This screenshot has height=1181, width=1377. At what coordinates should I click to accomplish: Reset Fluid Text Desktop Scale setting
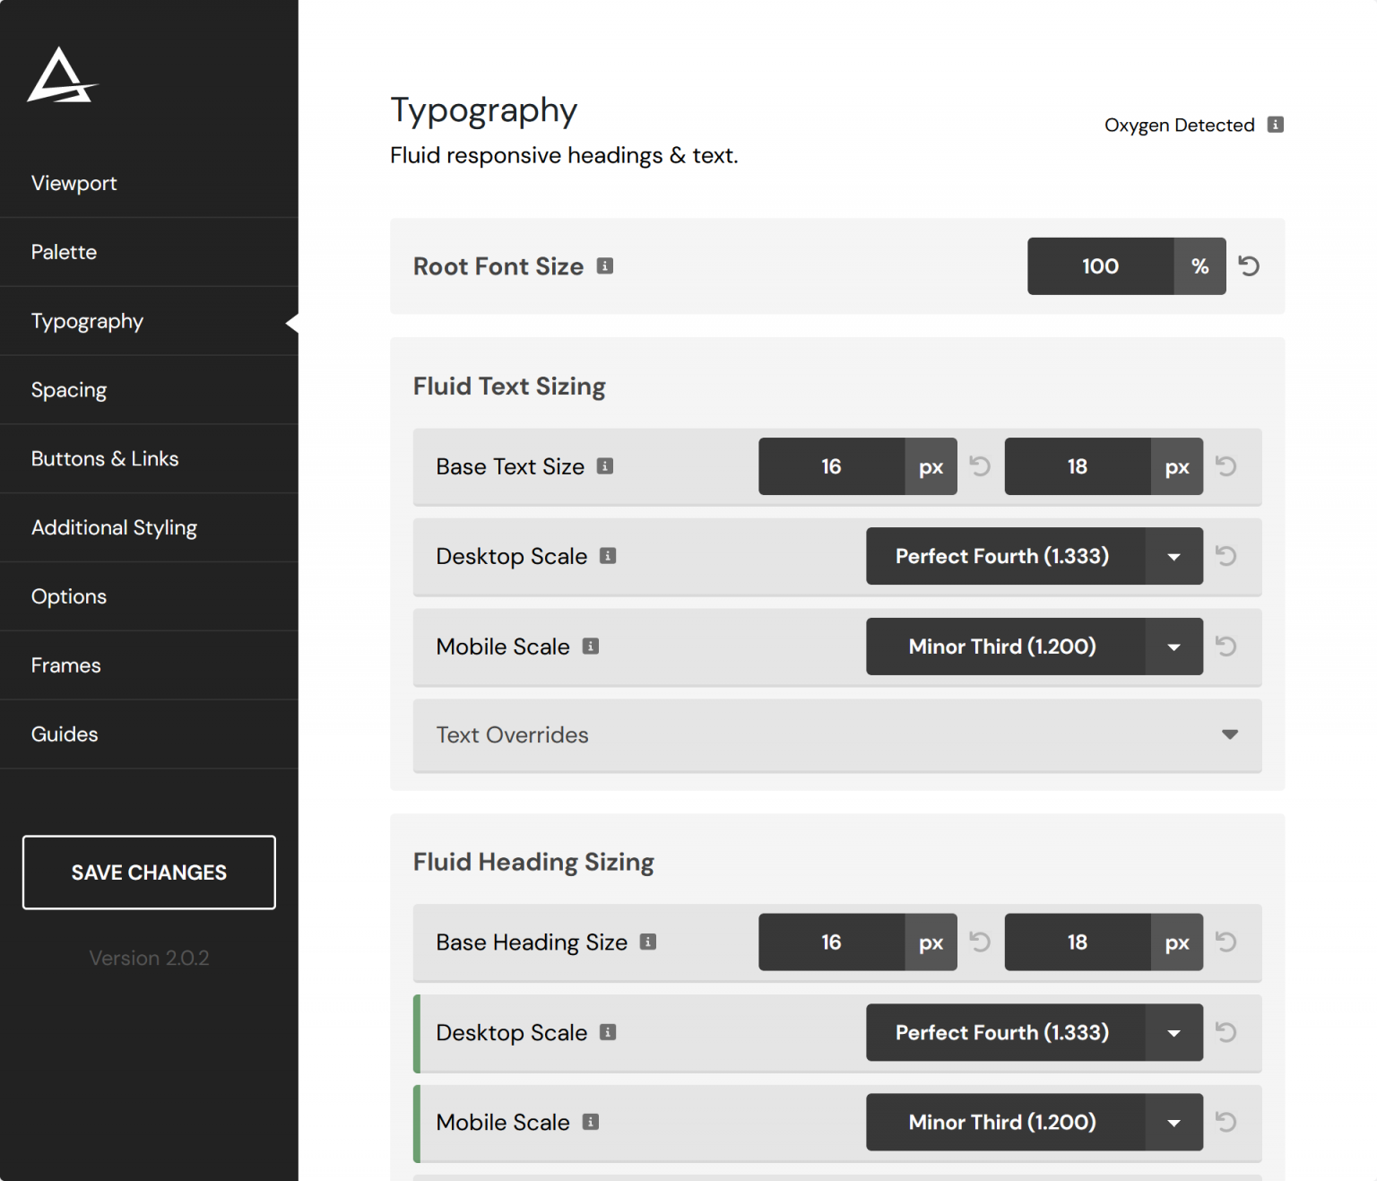[1225, 556]
